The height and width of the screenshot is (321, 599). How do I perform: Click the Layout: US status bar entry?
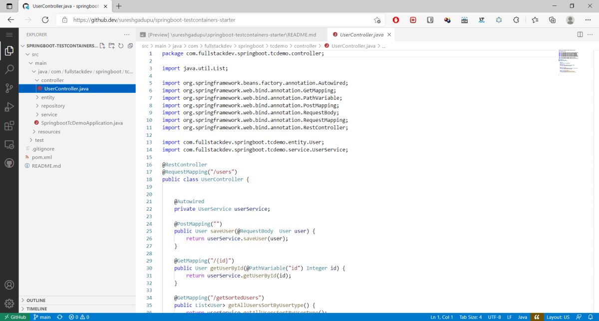(x=558, y=317)
